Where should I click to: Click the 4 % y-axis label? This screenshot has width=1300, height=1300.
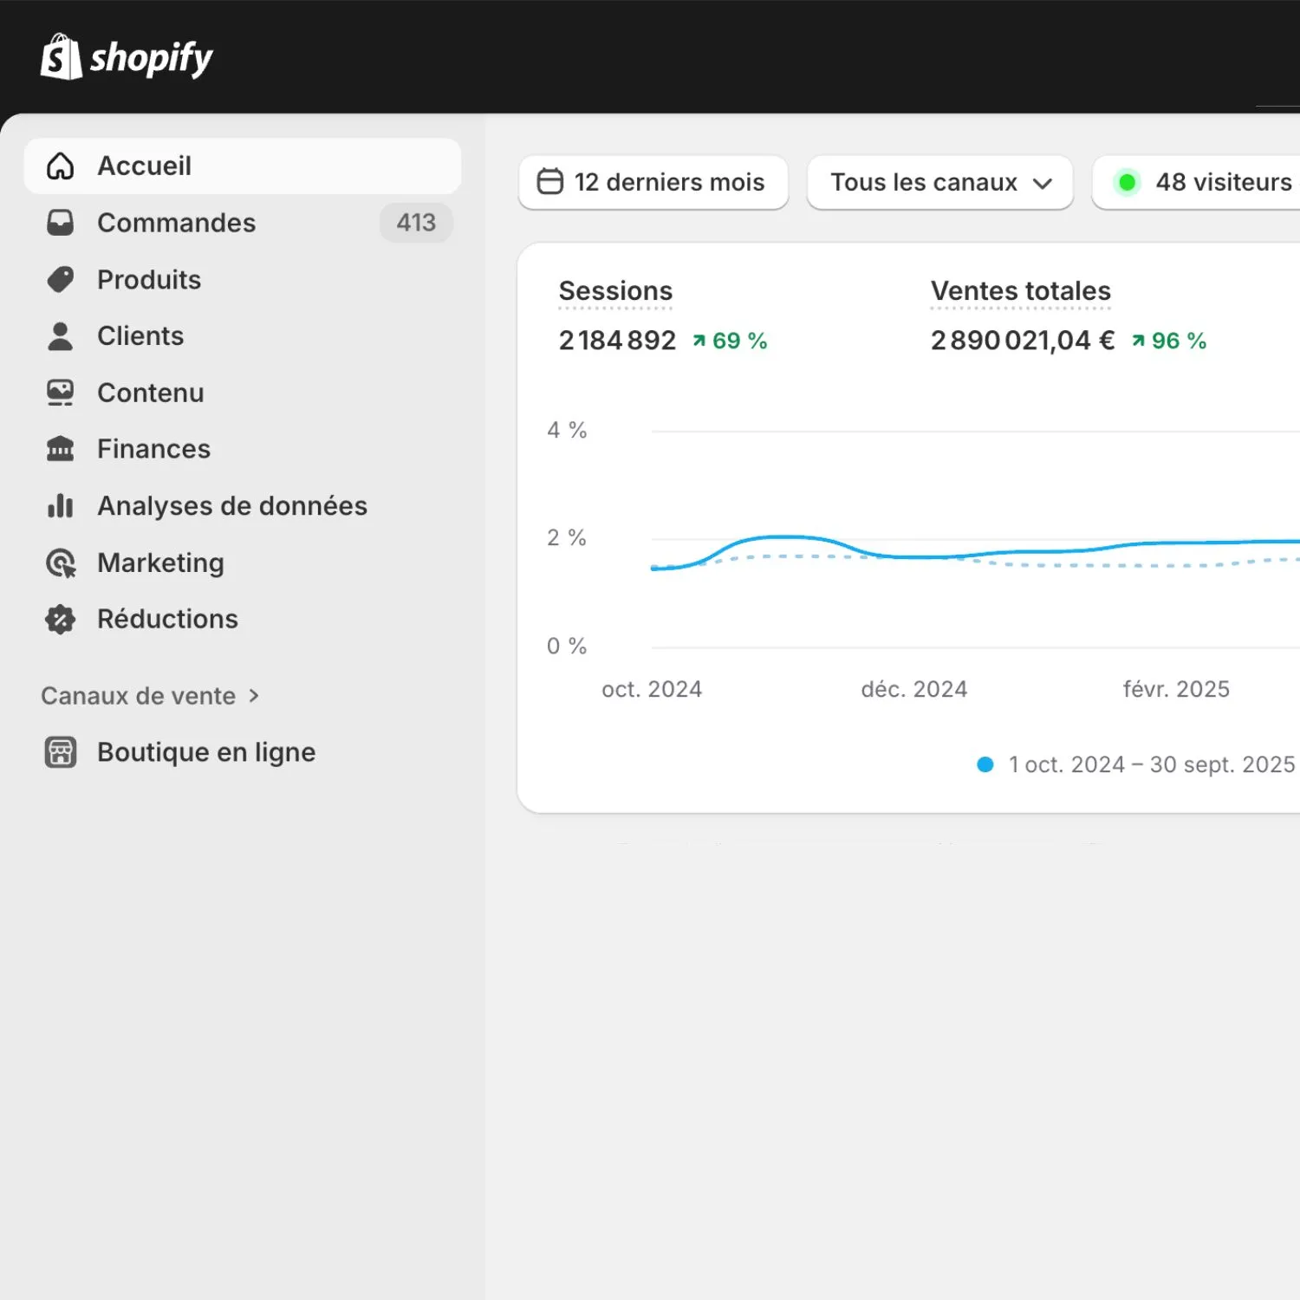click(x=567, y=430)
